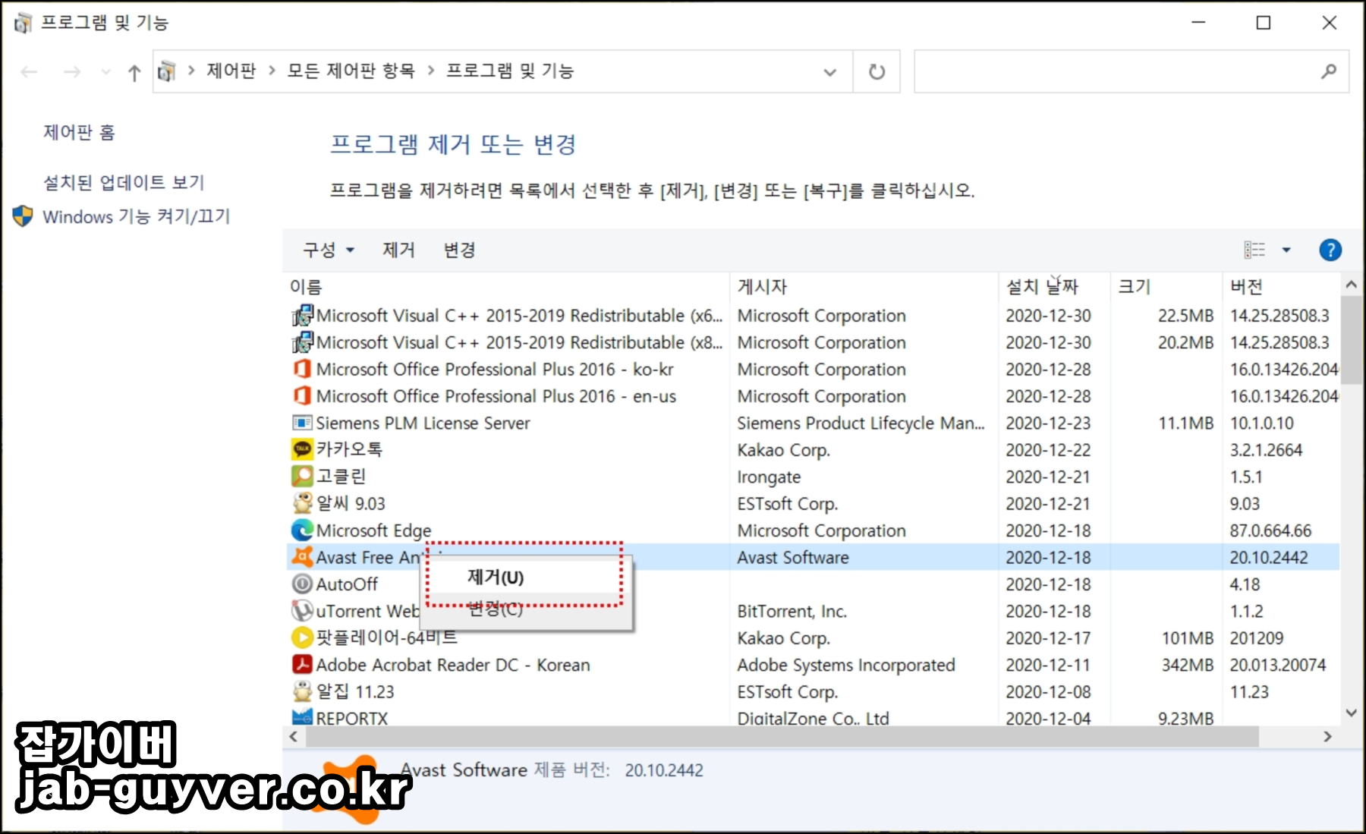Click the Visual C++ x64 redistributable icon

pos(302,315)
